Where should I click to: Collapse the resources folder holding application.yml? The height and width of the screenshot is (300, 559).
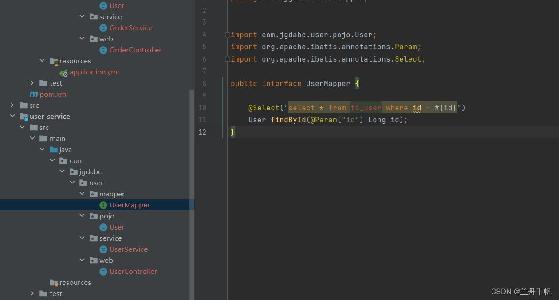[x=42, y=61]
